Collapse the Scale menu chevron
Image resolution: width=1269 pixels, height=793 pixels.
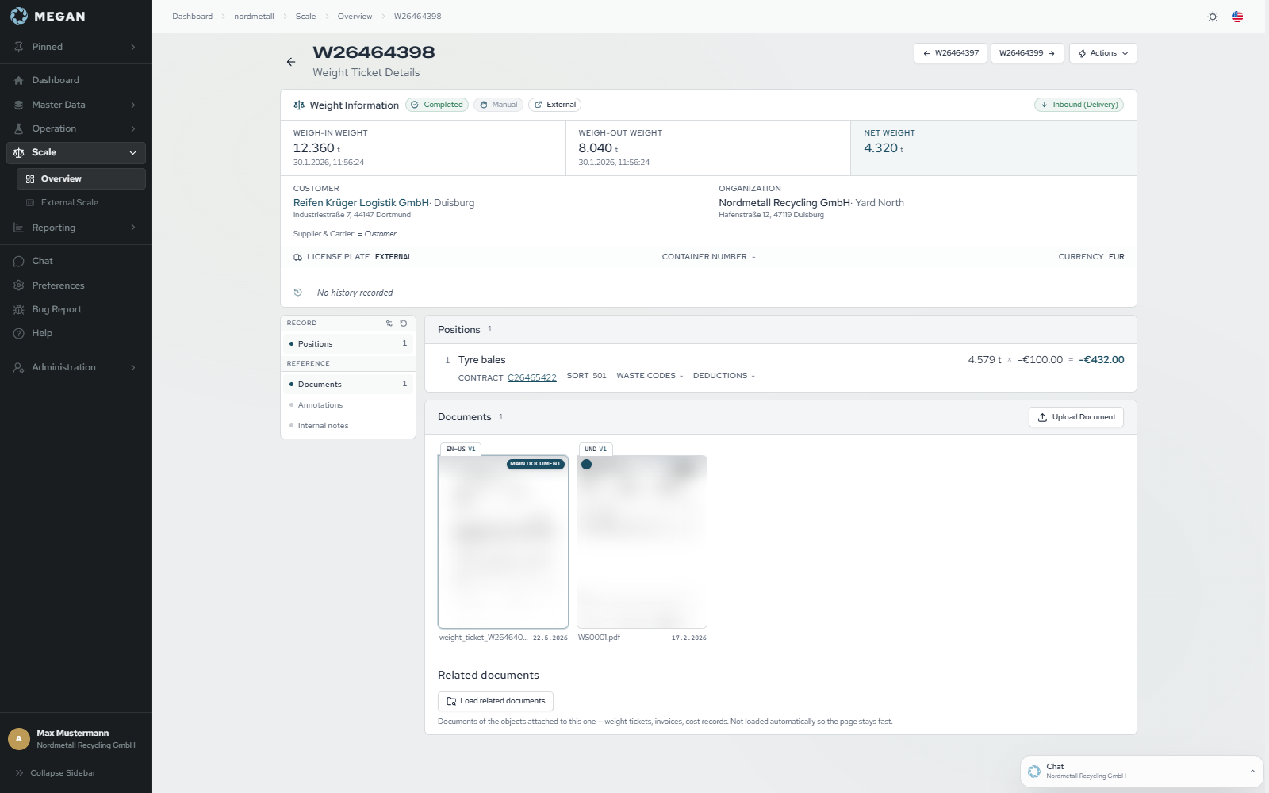click(133, 152)
